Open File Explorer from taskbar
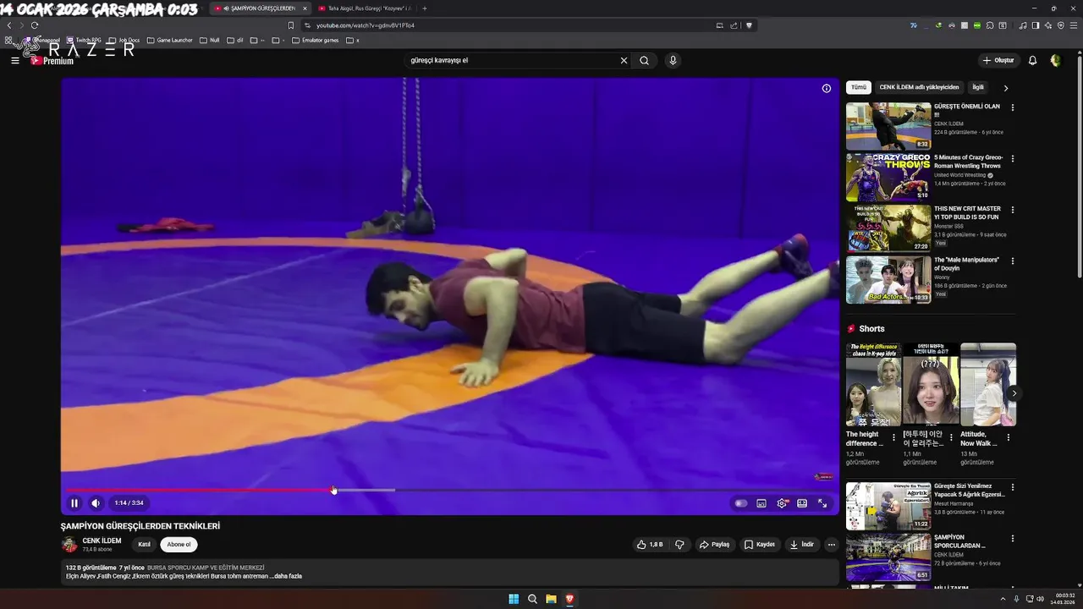1083x609 pixels. point(551,599)
